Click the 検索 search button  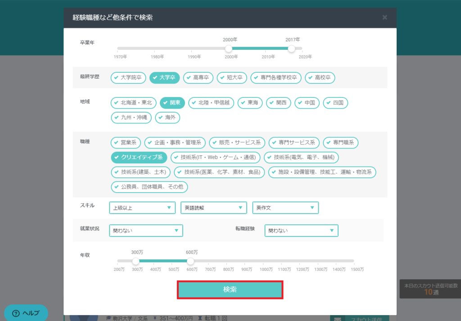[x=230, y=290]
